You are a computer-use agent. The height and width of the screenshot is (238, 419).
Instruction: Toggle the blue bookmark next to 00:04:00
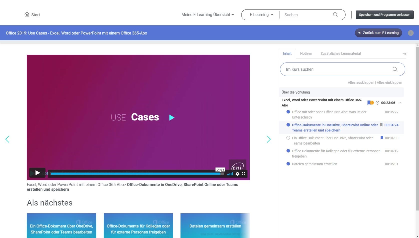coord(382,138)
